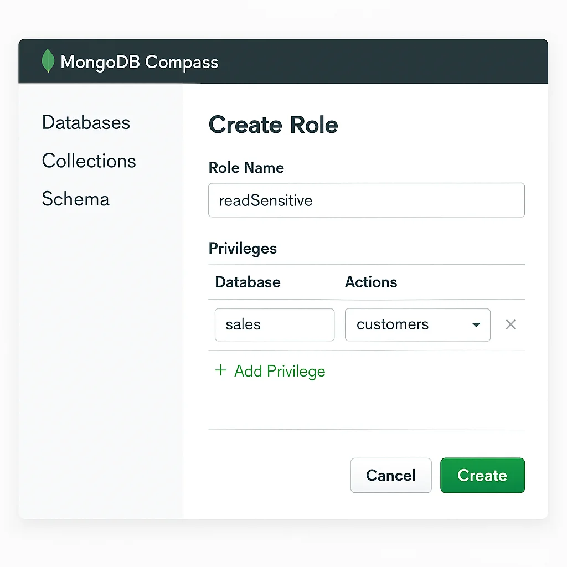This screenshot has width=567, height=567.
Task: Click the Database column header
Action: coord(248,282)
